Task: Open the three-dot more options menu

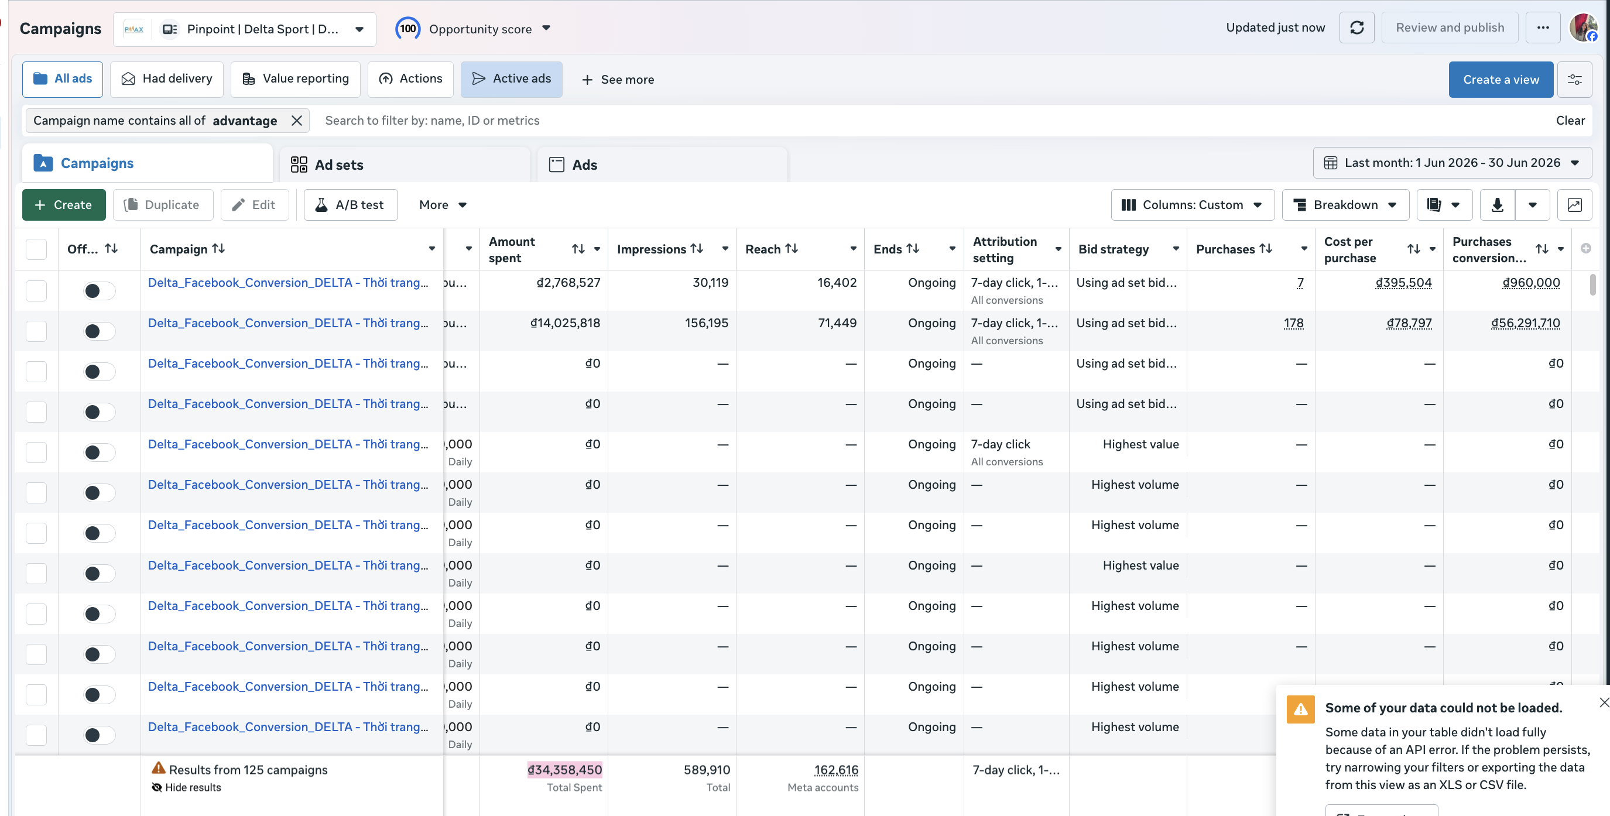Action: point(1543,28)
